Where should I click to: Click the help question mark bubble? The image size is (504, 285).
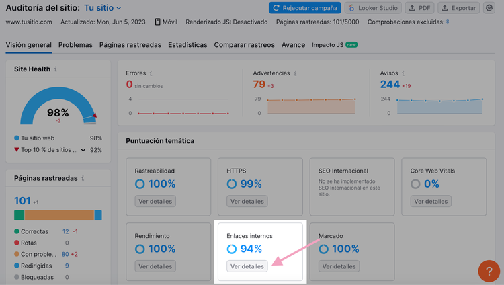pos(489,271)
